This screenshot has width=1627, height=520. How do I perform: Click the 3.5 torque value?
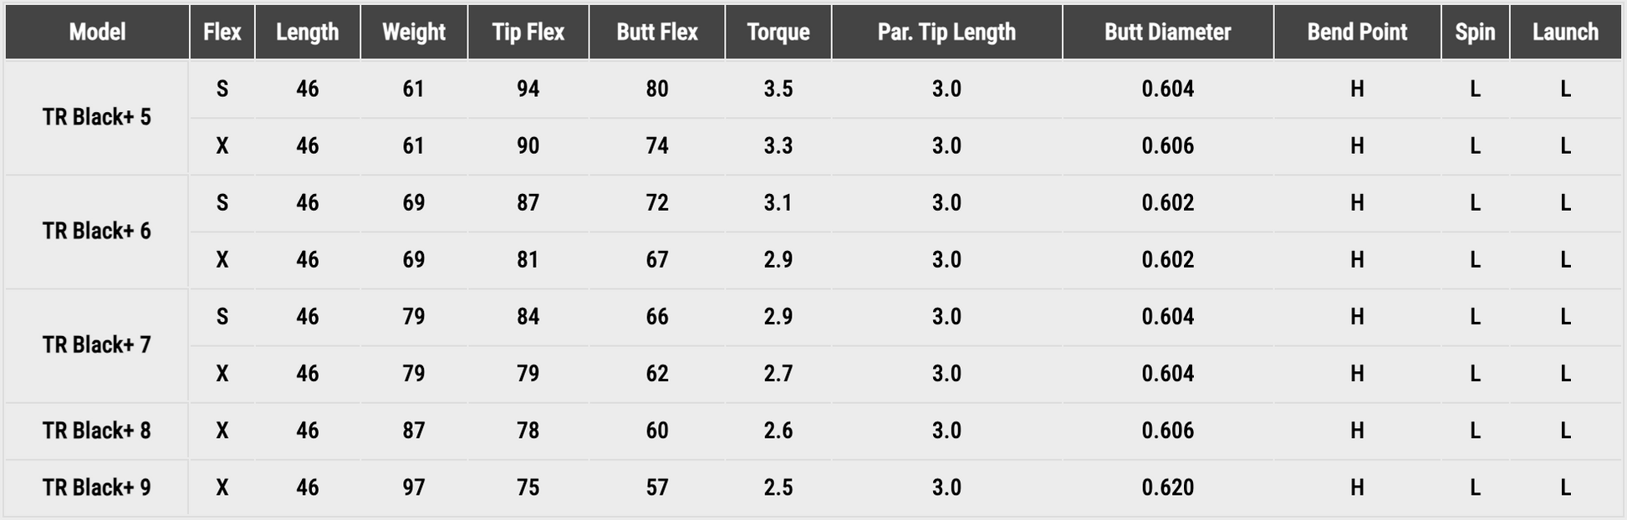coord(778,89)
